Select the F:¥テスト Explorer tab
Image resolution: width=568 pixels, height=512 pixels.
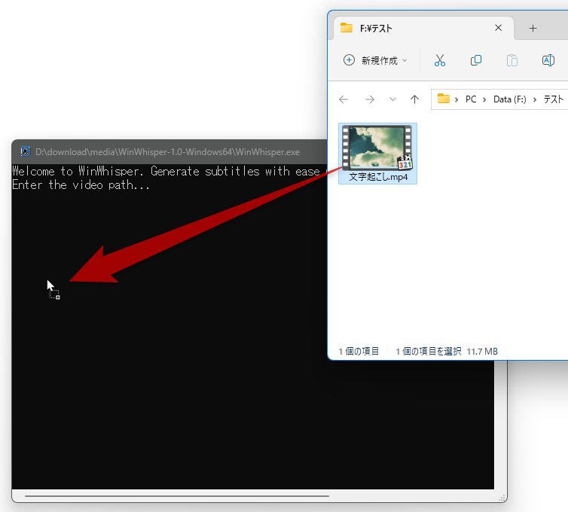(x=423, y=29)
